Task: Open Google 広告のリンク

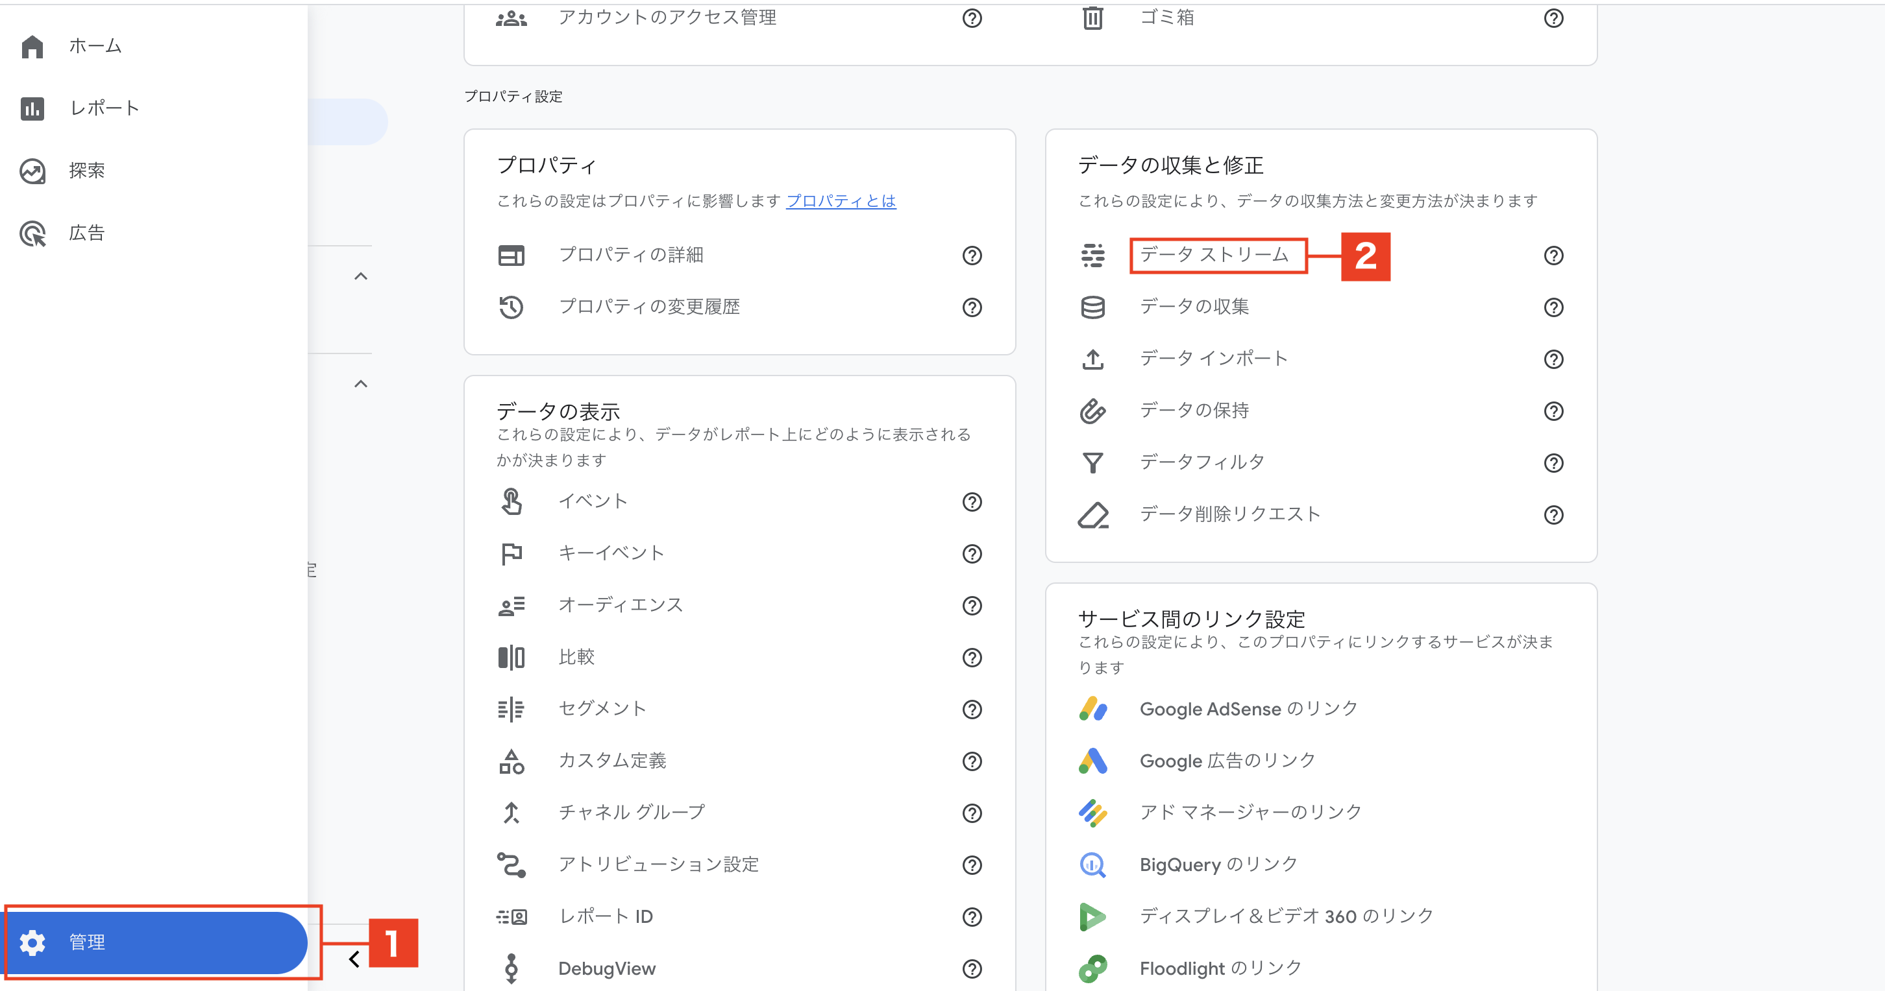Action: click(1227, 761)
